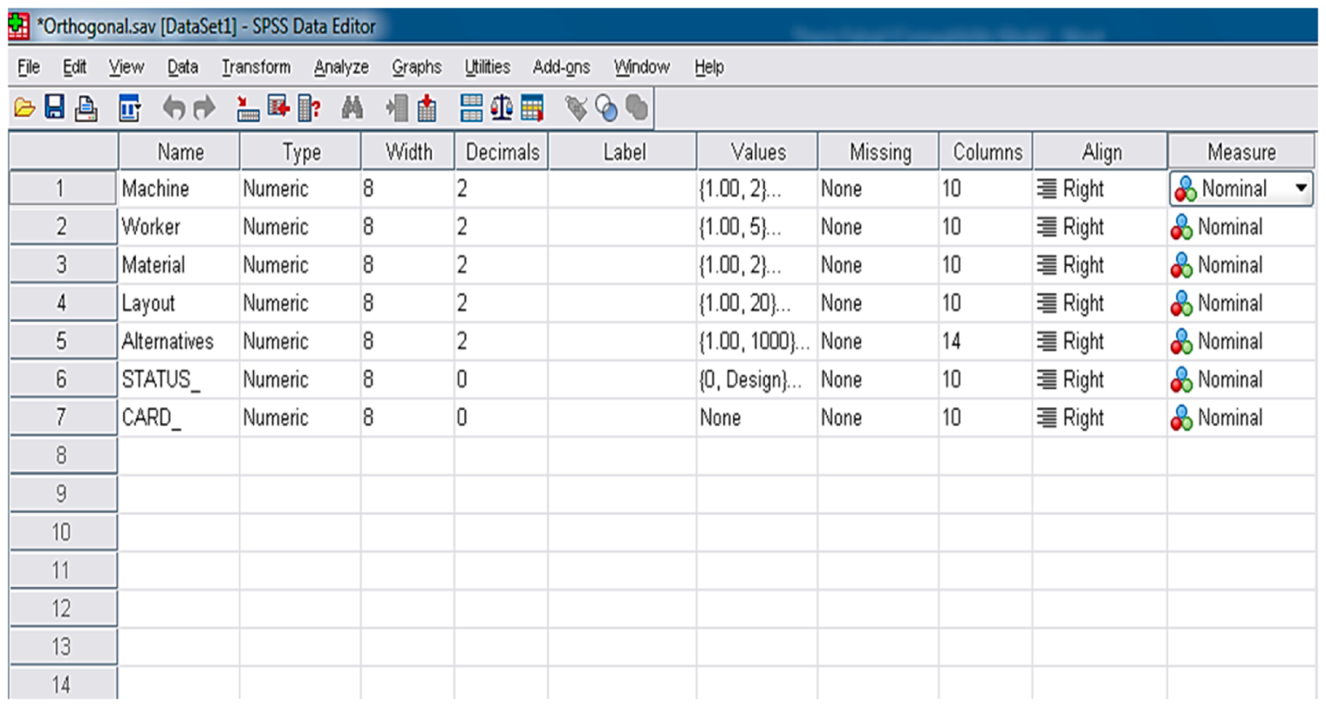Click the Select Cases toolbar icon
1326x710 pixels.
click(532, 109)
